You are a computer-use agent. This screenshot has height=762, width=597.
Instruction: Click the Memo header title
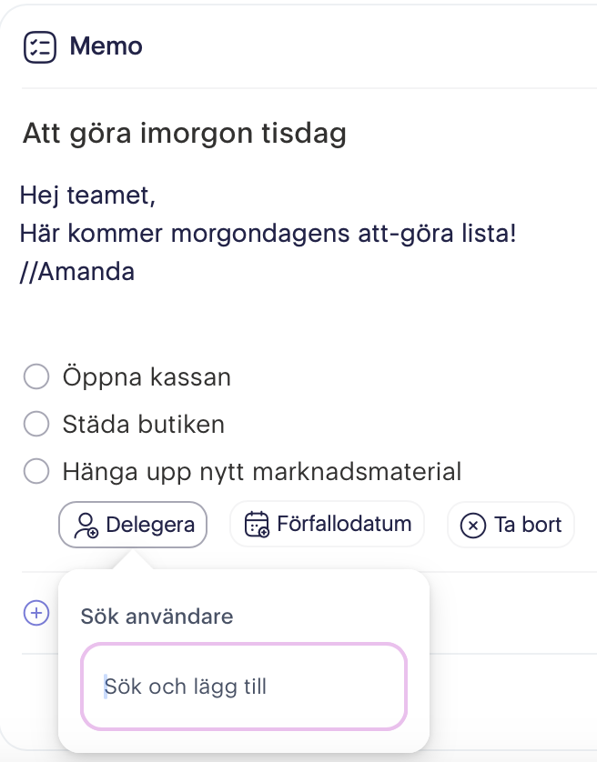pyautogui.click(x=106, y=46)
